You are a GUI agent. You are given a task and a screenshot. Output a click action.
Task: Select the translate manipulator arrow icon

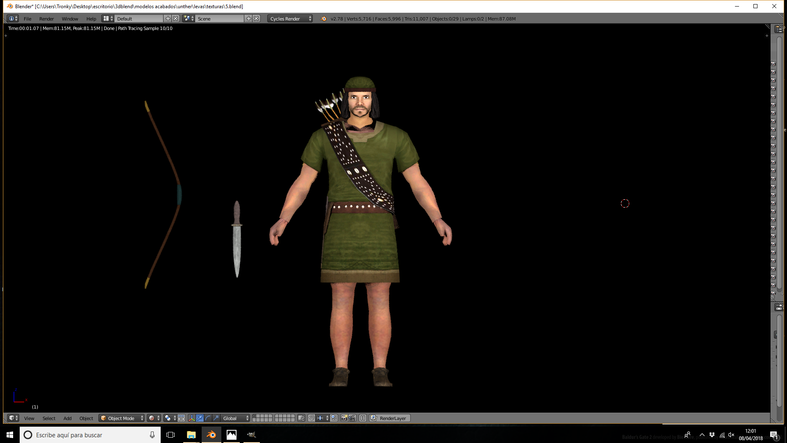coord(200,418)
